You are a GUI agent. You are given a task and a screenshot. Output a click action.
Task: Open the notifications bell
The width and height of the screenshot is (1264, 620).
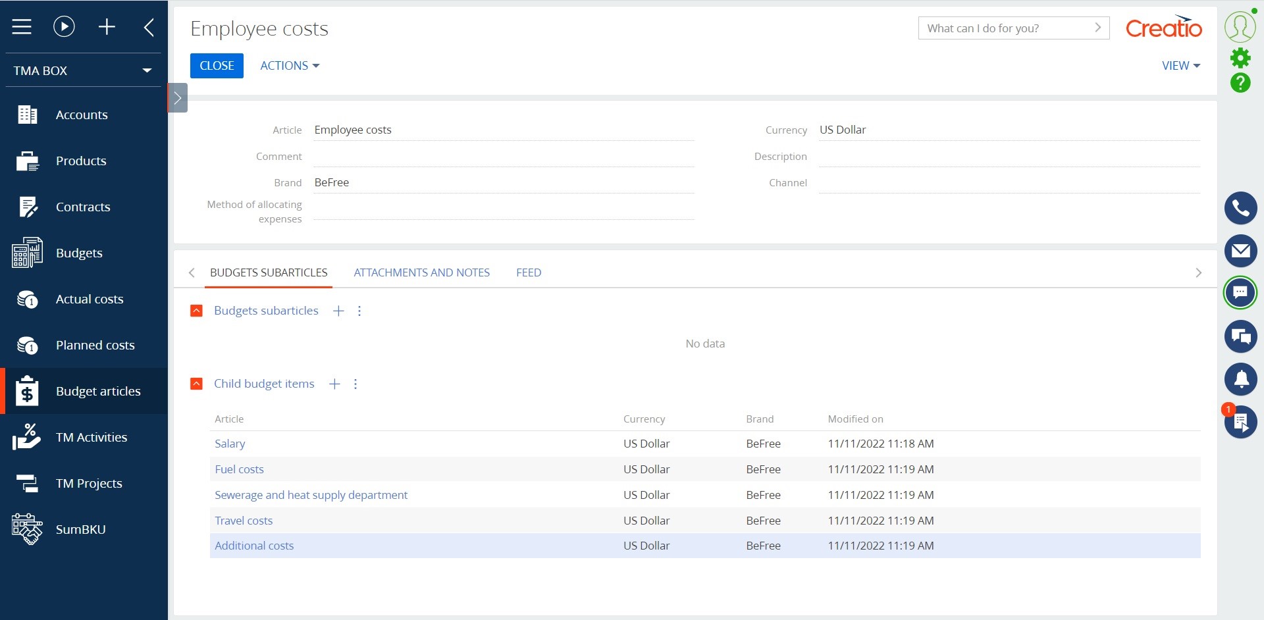pyautogui.click(x=1241, y=379)
